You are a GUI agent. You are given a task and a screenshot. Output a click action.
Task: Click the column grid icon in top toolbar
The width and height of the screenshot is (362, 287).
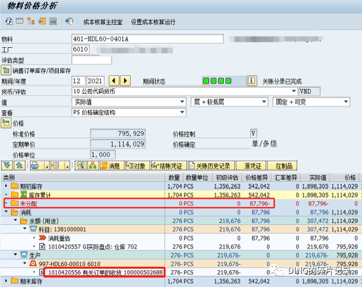pyautogui.click(x=53, y=21)
